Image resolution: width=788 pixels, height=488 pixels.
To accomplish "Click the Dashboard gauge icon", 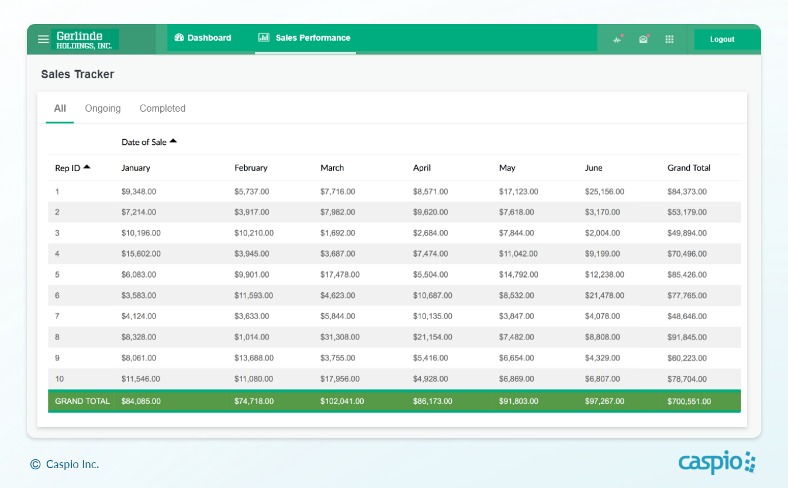I will pos(179,37).
